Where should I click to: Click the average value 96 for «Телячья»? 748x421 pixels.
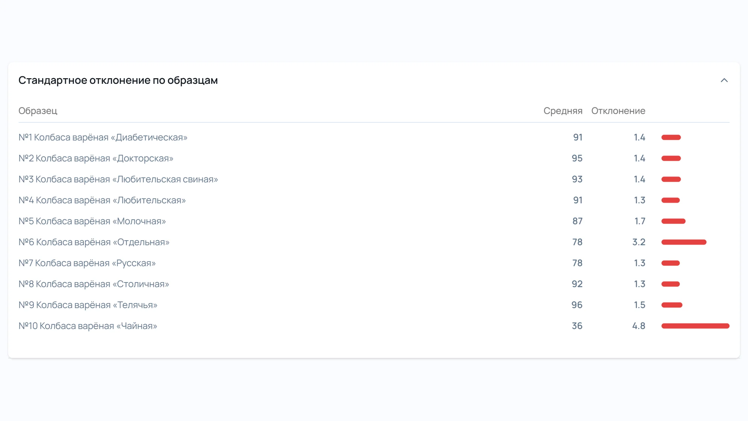click(577, 305)
